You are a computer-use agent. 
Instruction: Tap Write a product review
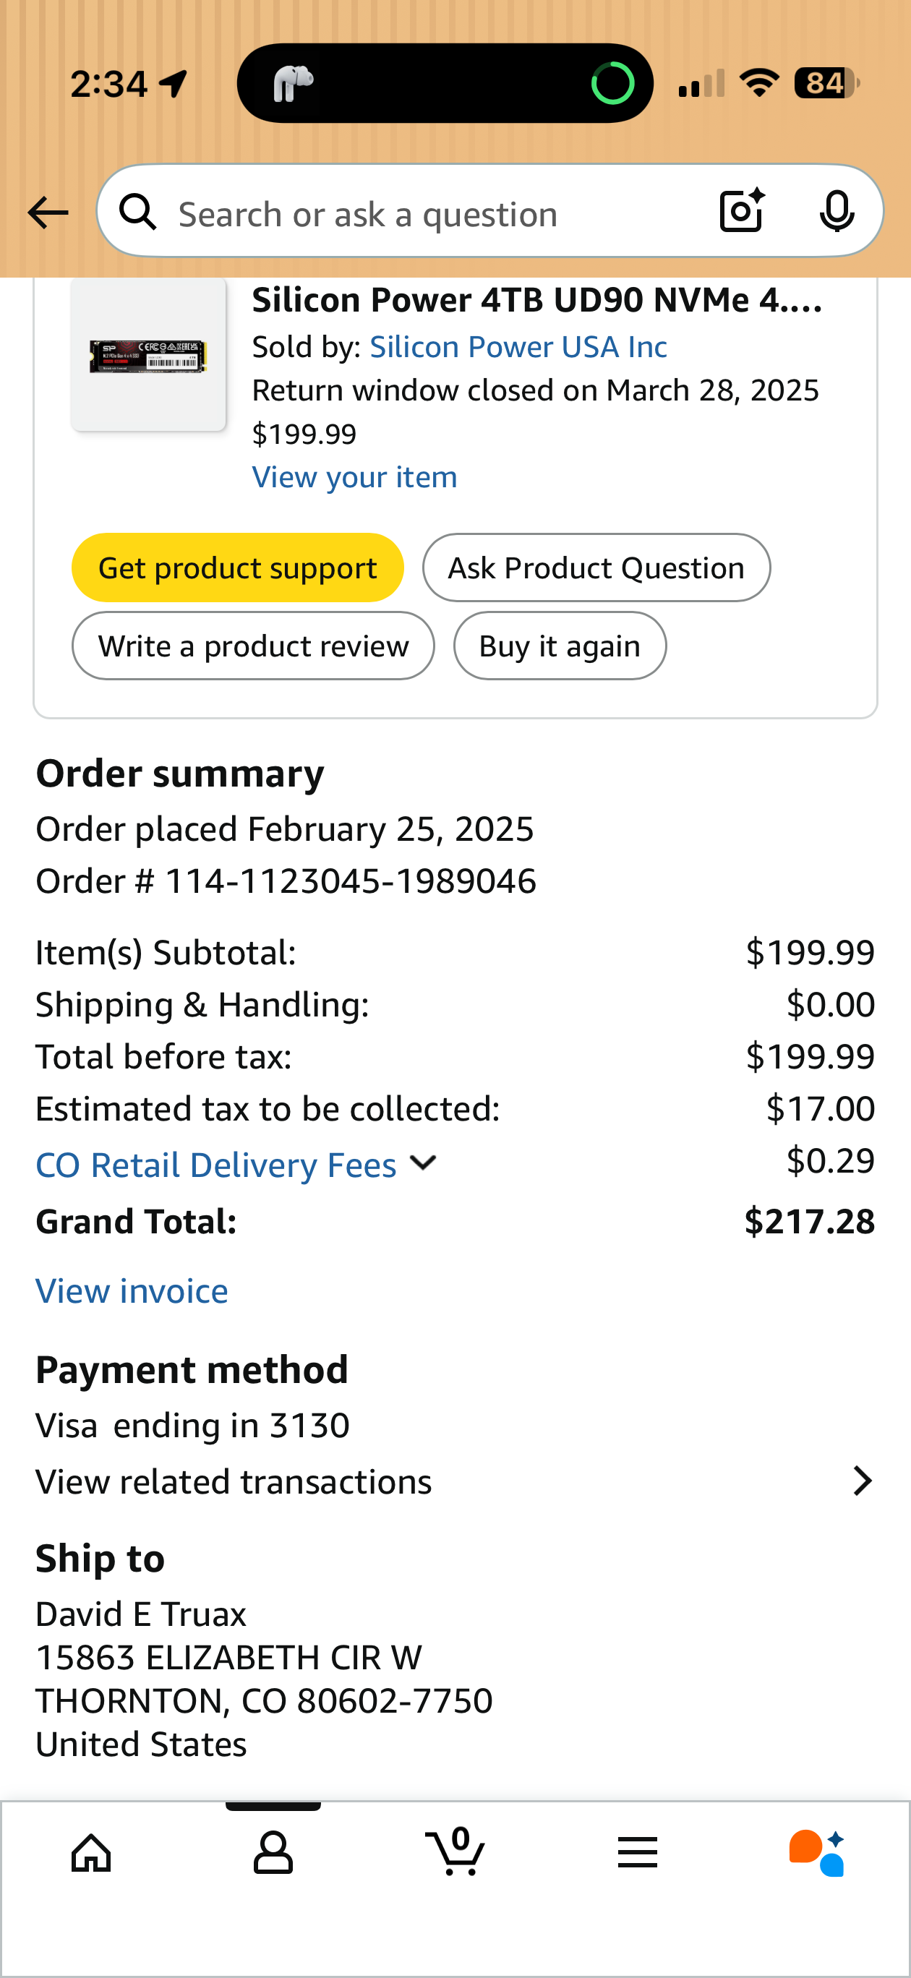pyautogui.click(x=253, y=646)
